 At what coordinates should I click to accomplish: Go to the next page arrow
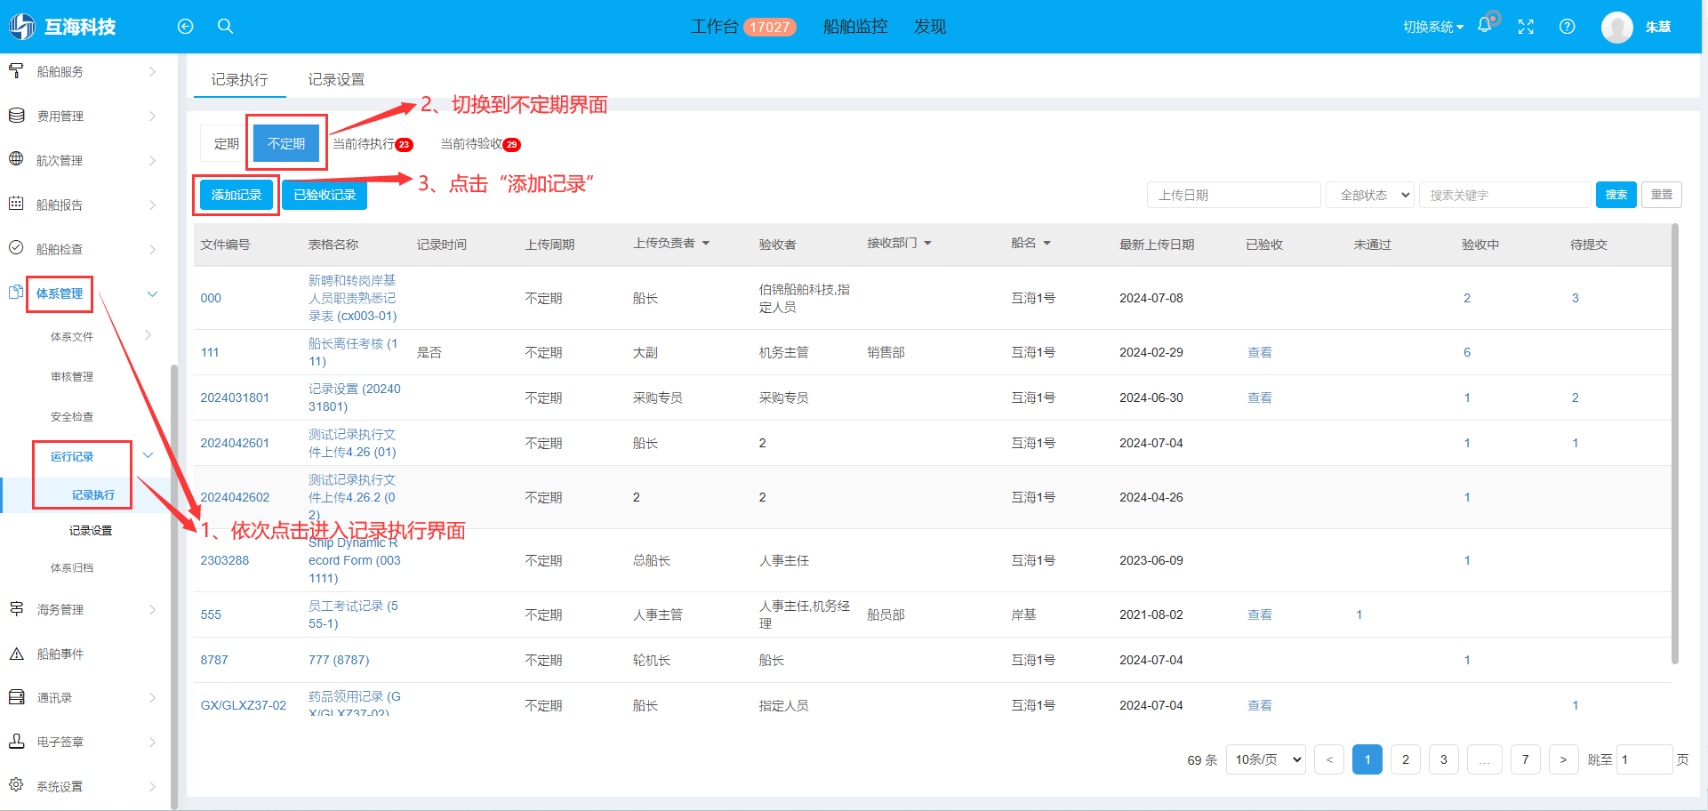point(1563,759)
